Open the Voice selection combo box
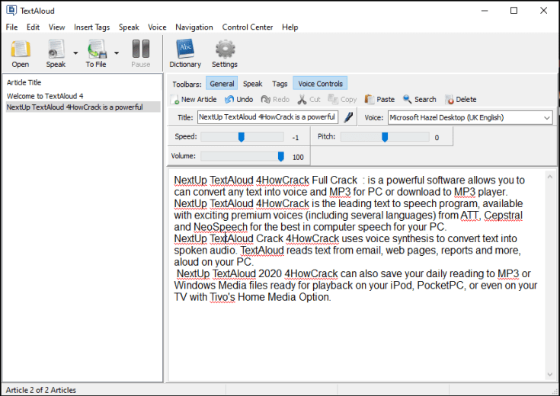The image size is (560, 396). tap(470, 117)
